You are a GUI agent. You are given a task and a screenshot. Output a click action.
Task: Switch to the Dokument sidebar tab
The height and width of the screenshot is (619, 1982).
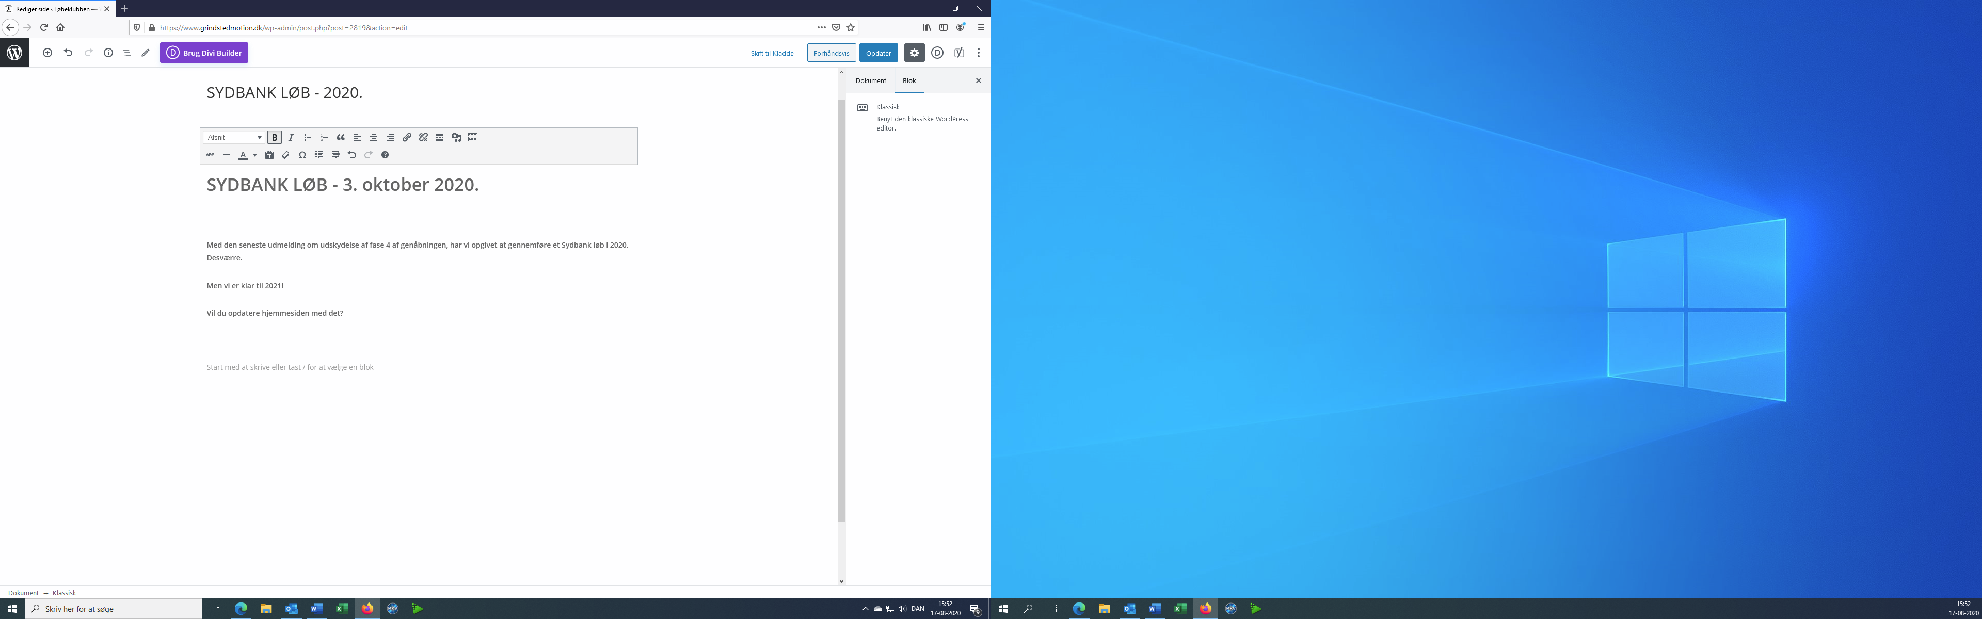[871, 81]
